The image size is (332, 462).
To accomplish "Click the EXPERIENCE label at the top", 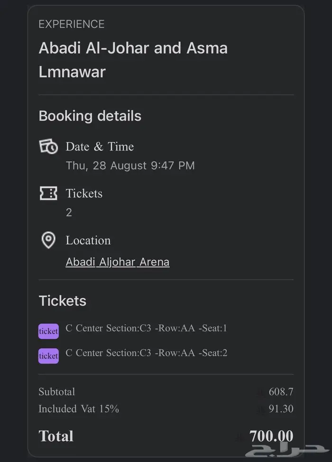I will 71,24.
